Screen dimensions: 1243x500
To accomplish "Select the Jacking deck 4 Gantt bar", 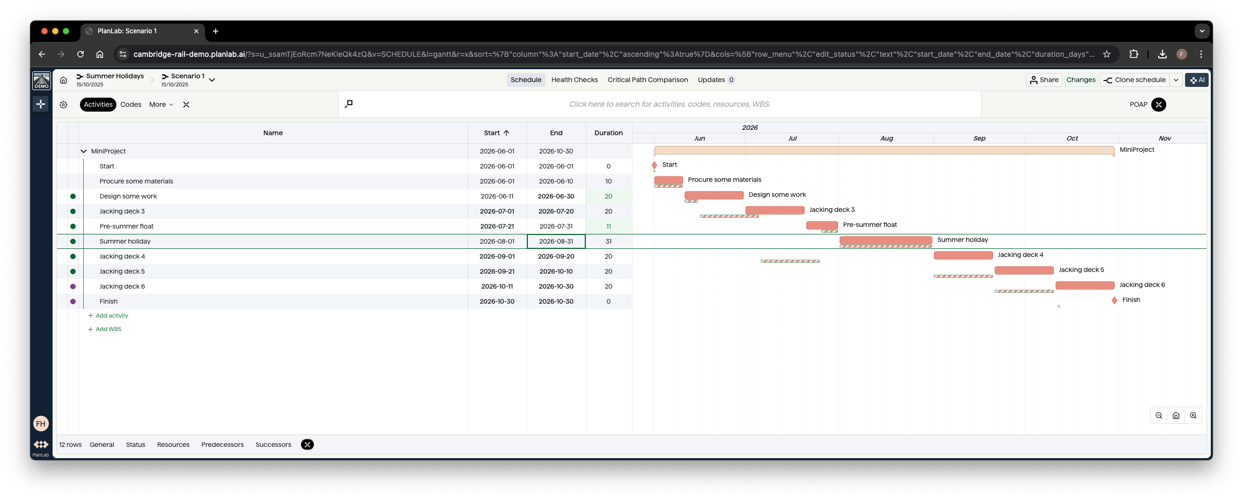I will pos(963,255).
